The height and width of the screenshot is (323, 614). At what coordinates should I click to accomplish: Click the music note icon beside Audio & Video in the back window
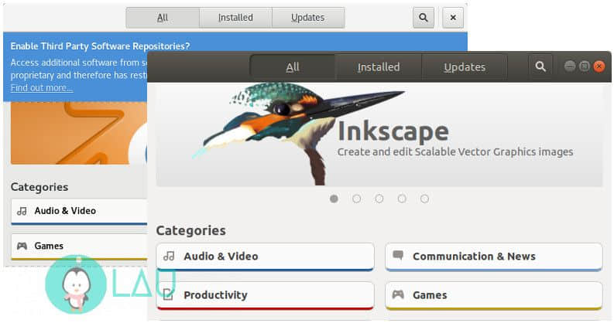(x=22, y=211)
